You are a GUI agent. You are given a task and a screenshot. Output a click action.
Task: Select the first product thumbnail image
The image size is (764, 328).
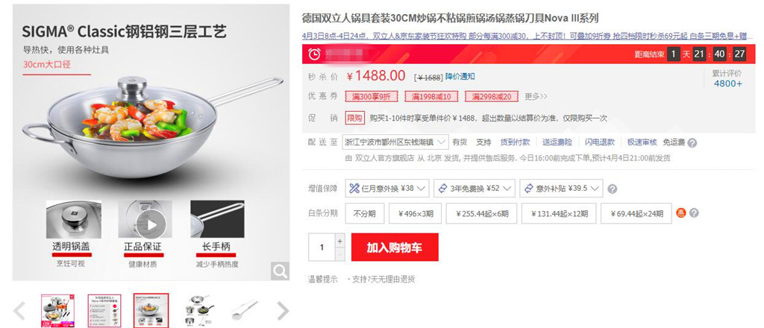pos(57,310)
